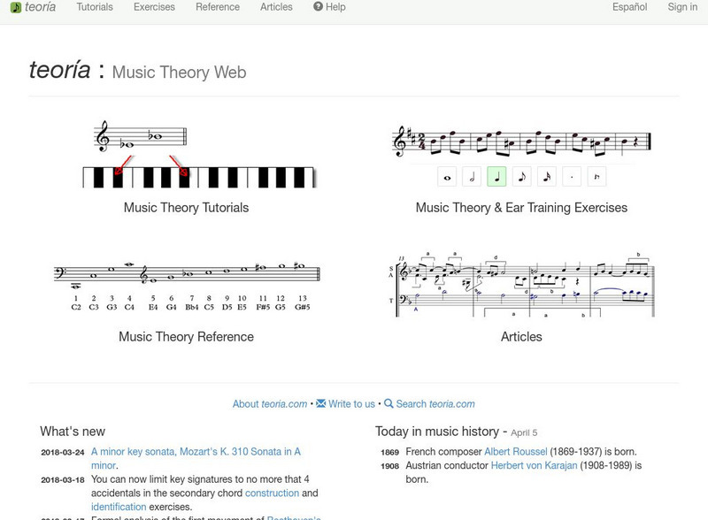Image resolution: width=708 pixels, height=520 pixels.
Task: Open Music Theory Reference heading link
Action: tap(186, 337)
